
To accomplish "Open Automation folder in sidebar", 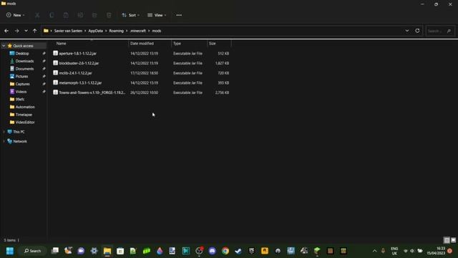I will 25,107.
